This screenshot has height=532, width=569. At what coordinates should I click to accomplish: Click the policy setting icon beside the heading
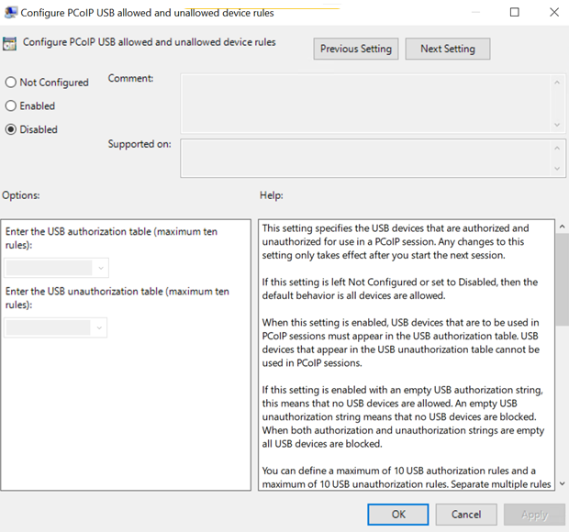tap(9, 43)
